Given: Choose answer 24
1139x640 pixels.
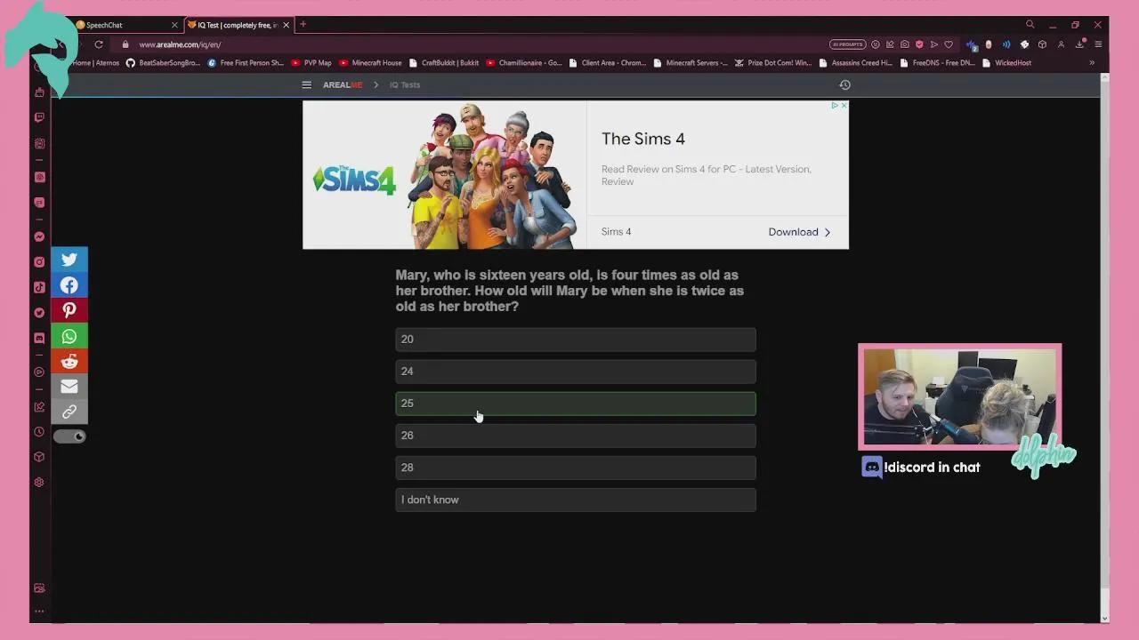Looking at the screenshot, I should tap(576, 372).
